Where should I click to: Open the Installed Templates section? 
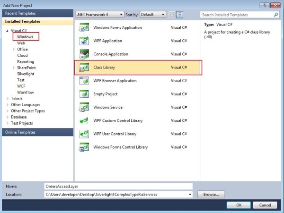point(38,21)
